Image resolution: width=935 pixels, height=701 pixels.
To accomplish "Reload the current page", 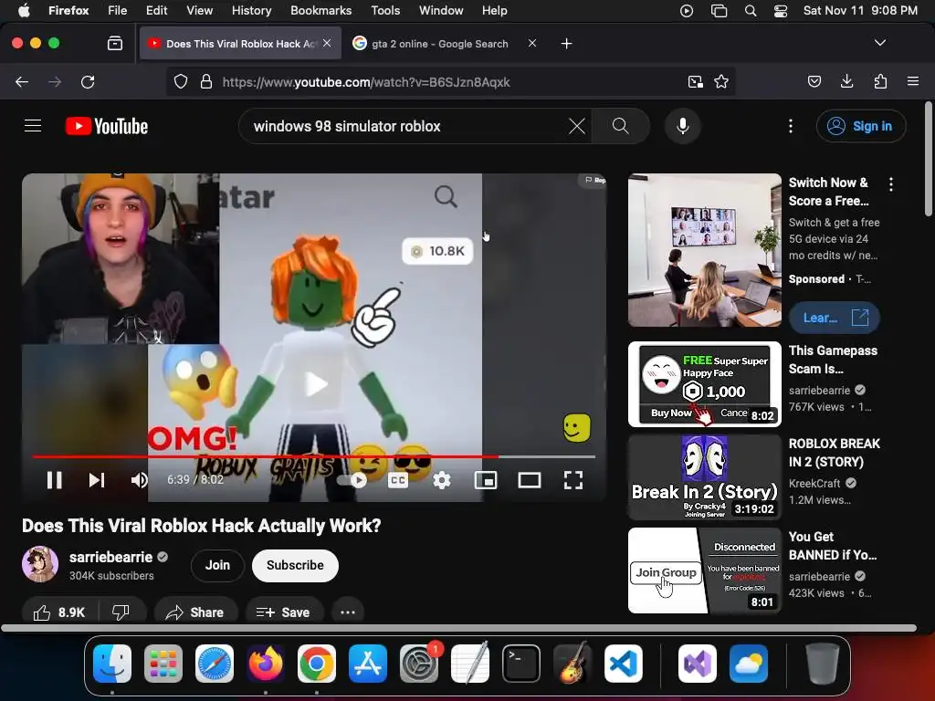I will pyautogui.click(x=88, y=81).
